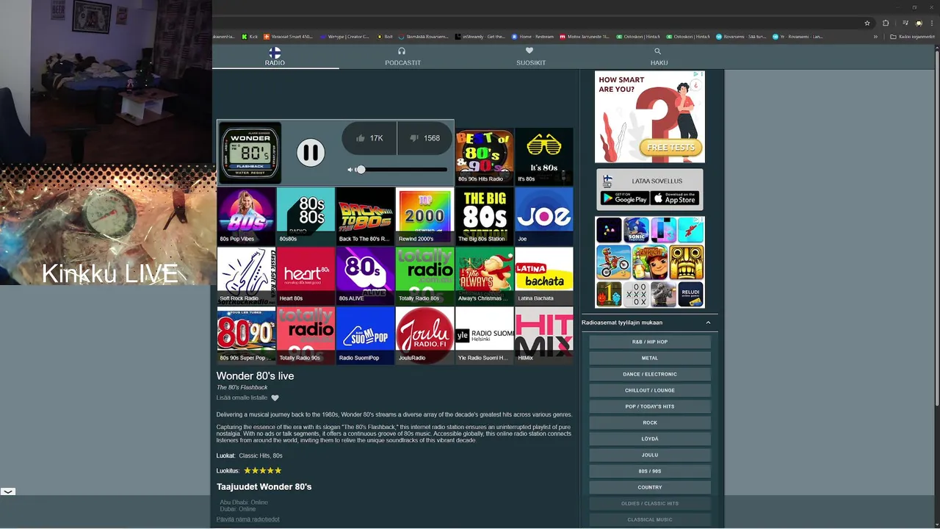Image resolution: width=940 pixels, height=529 pixels.
Task: Play the 80s Pop Vibes station
Action: pyautogui.click(x=247, y=216)
